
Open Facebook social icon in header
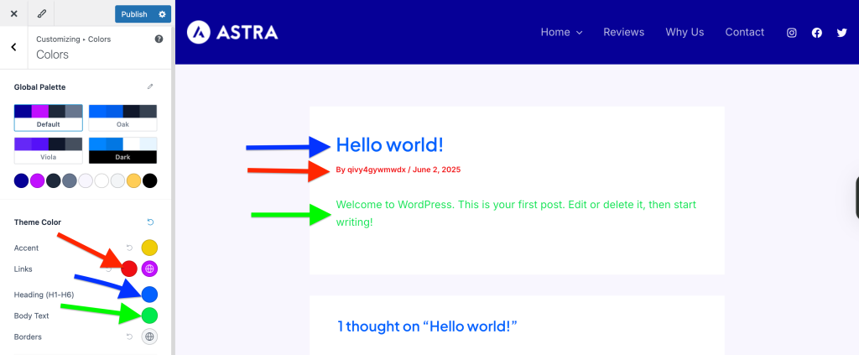[816, 33]
